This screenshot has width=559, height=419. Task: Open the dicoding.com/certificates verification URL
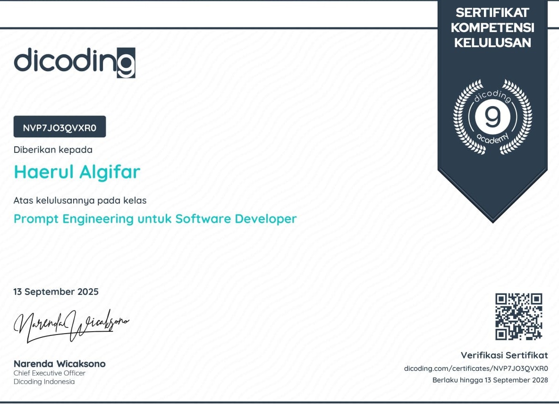tap(476, 368)
